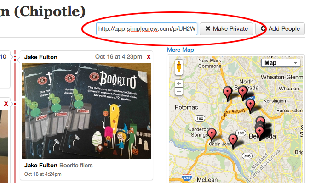Select the map pin near Cabin John
The width and height of the screenshot is (310, 183).
click(x=233, y=141)
